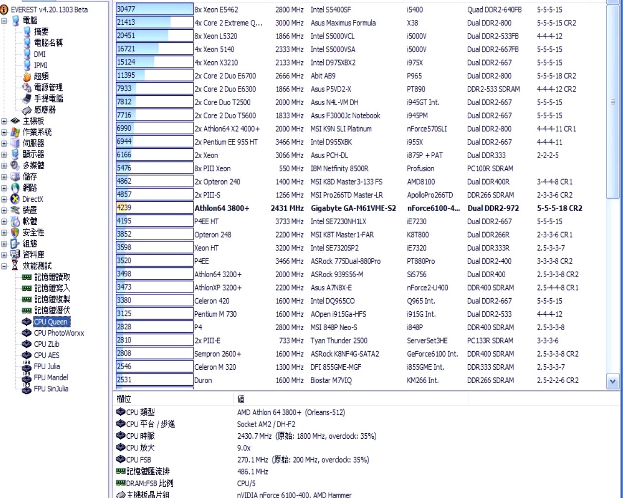Image resolution: width=623 pixels, height=498 pixels.
Task: Click the 軟體 software icon
Action: point(16,221)
